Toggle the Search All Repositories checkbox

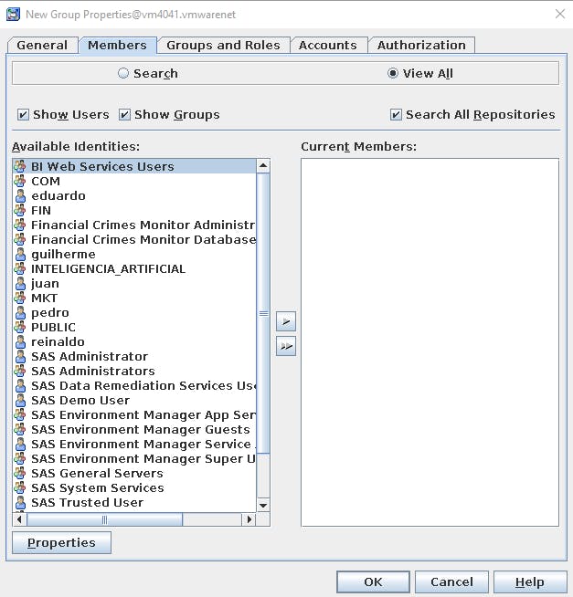[x=396, y=115]
